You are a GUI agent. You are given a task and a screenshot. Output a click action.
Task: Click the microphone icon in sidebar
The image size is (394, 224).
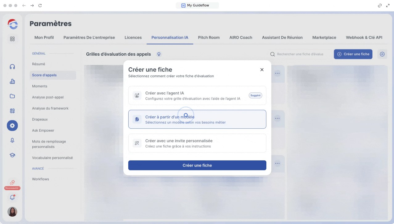tap(12, 140)
